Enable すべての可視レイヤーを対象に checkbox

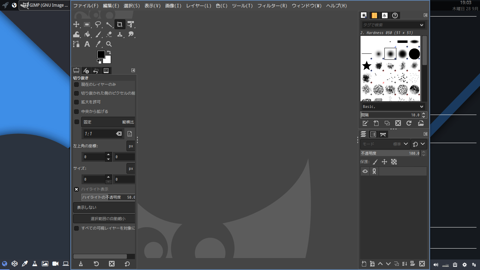[76, 228]
